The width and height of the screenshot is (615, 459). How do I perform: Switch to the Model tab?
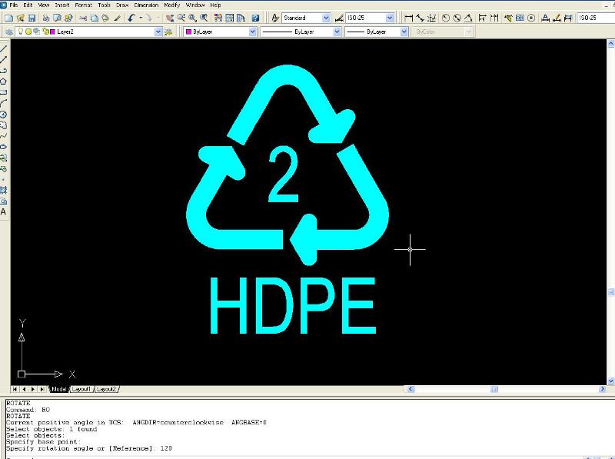[x=59, y=389]
